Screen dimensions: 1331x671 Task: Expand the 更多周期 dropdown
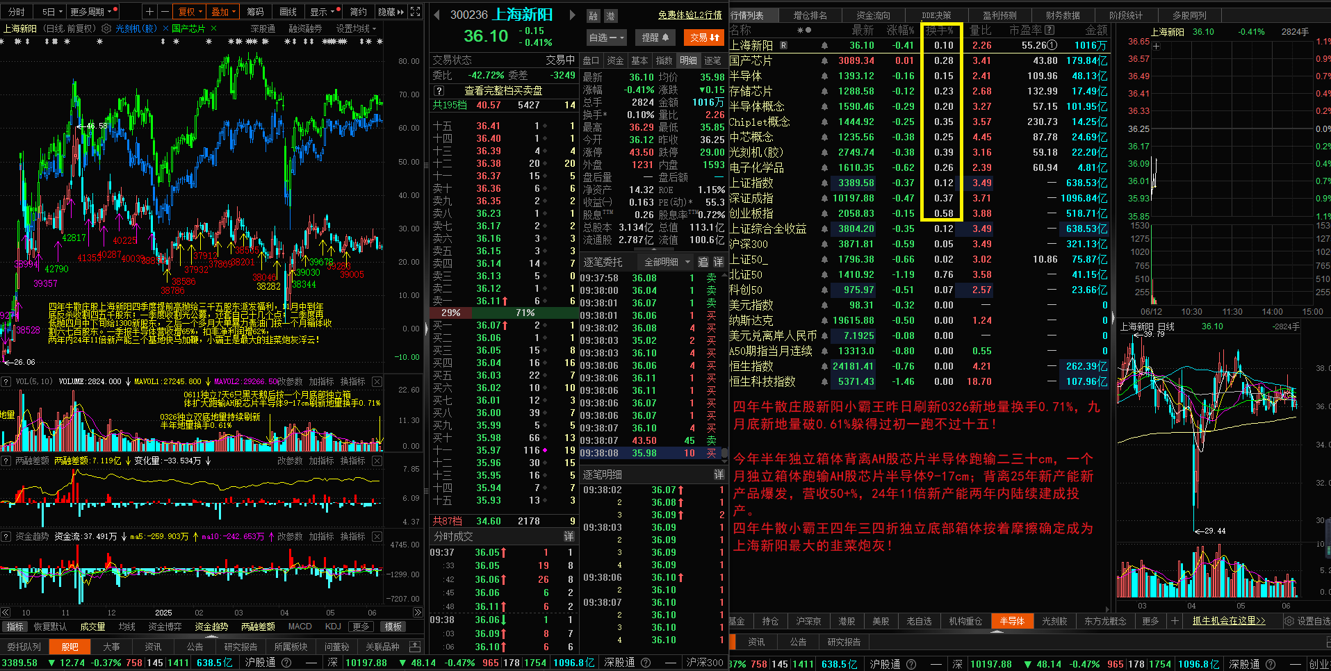pos(93,12)
